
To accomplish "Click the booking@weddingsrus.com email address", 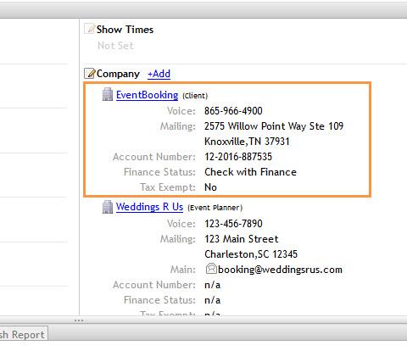I will [x=280, y=270].
